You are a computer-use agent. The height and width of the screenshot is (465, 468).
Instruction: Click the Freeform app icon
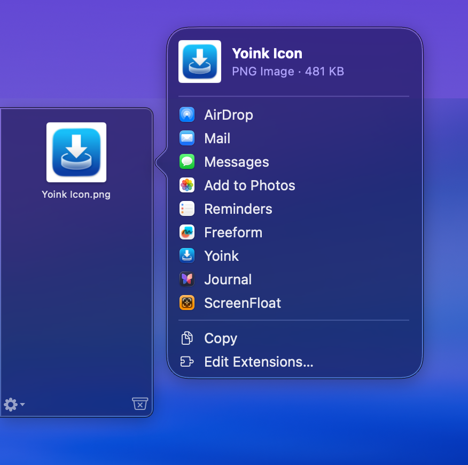(187, 232)
